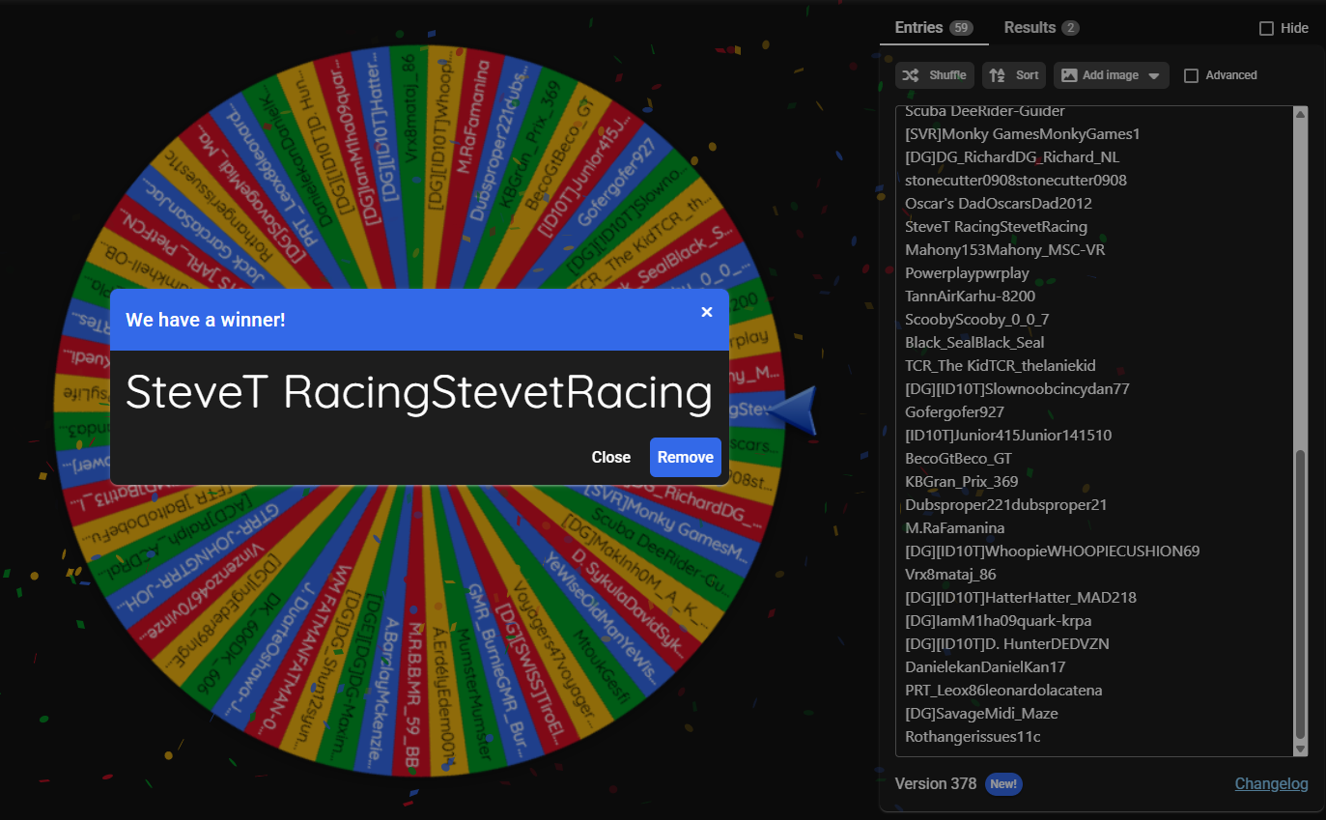Click the Shuffle entries icon
Viewport: 1326px width, 820px height.
click(911, 75)
